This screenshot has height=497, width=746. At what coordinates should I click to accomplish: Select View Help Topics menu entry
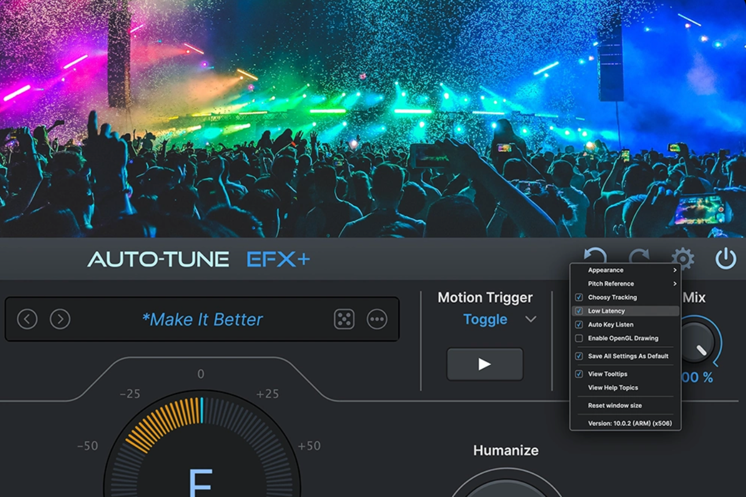(613, 388)
